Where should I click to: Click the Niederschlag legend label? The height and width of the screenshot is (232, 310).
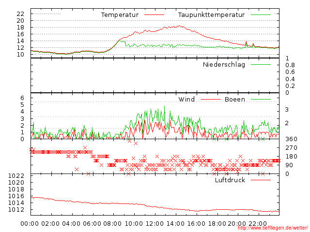(224, 64)
